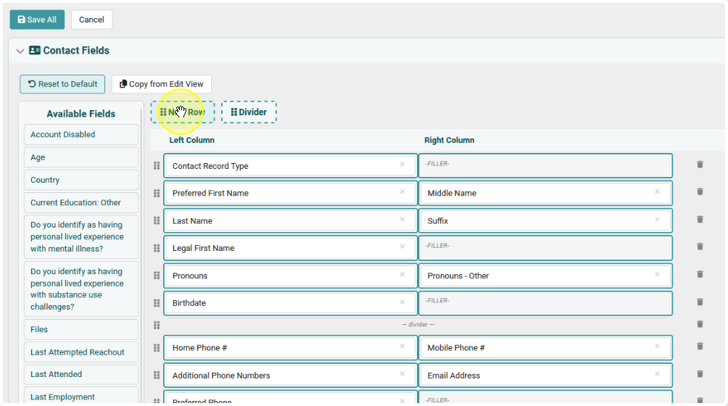Click trash icon for Legal First Name row

tap(700, 246)
